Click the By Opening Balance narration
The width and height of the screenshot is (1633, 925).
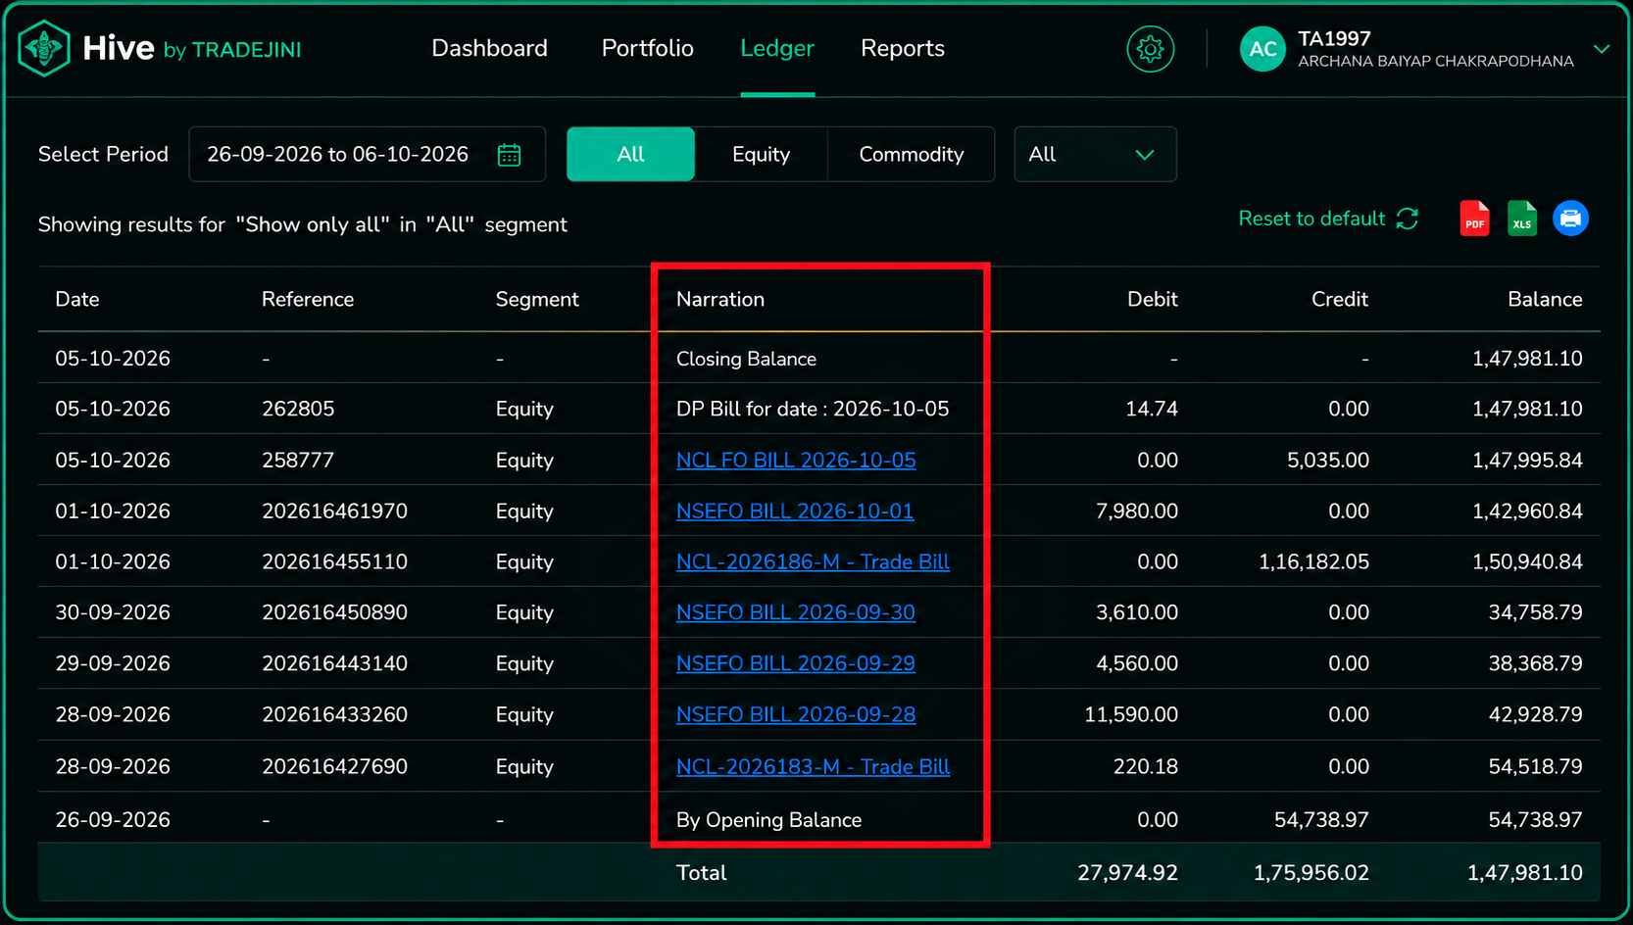pyautogui.click(x=768, y=820)
